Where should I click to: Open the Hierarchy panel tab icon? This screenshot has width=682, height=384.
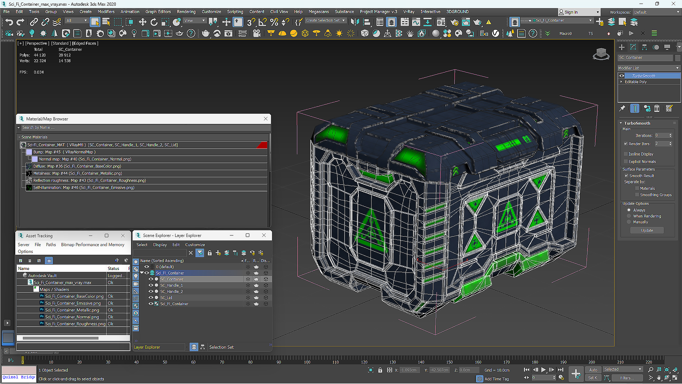644,47
